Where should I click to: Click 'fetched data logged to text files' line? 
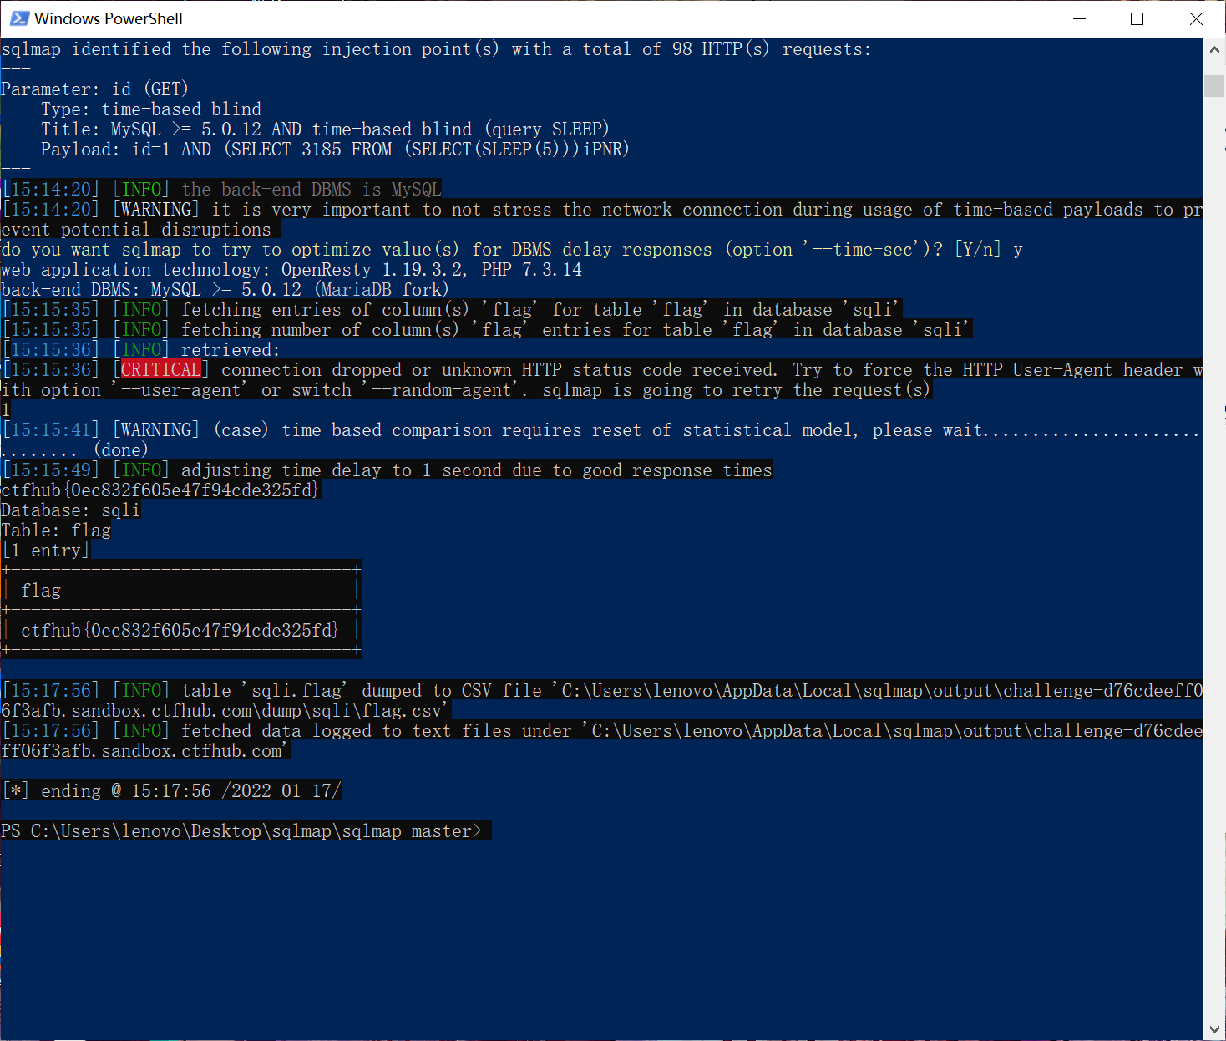(x=602, y=741)
